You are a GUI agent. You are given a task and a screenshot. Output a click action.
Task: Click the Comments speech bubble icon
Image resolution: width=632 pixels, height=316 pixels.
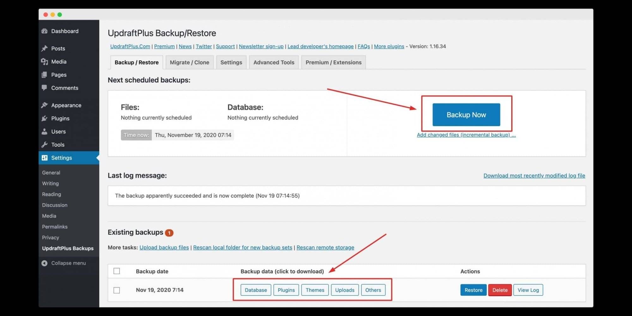coord(45,88)
